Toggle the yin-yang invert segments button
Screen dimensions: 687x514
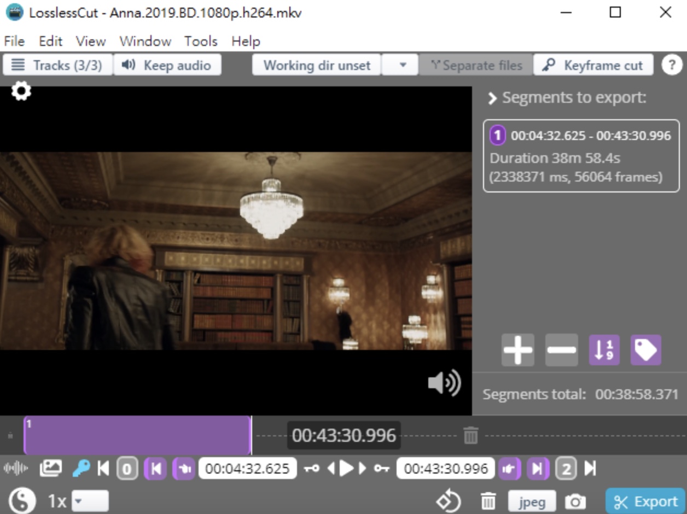(x=22, y=501)
